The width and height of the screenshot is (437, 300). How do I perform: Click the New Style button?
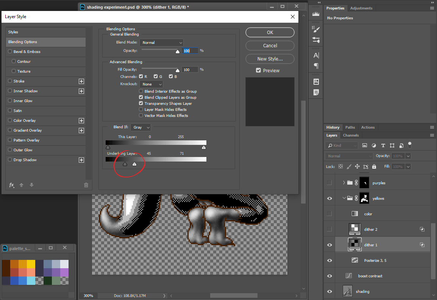coord(270,59)
